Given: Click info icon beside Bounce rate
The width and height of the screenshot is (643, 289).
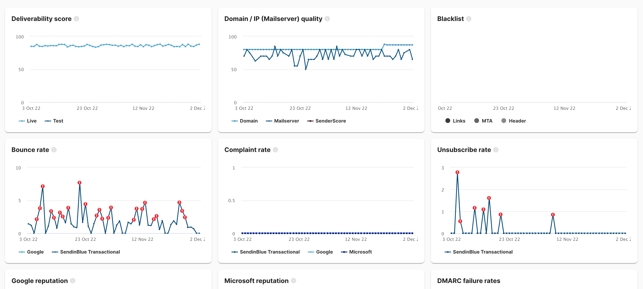Looking at the screenshot, I should pos(54,150).
